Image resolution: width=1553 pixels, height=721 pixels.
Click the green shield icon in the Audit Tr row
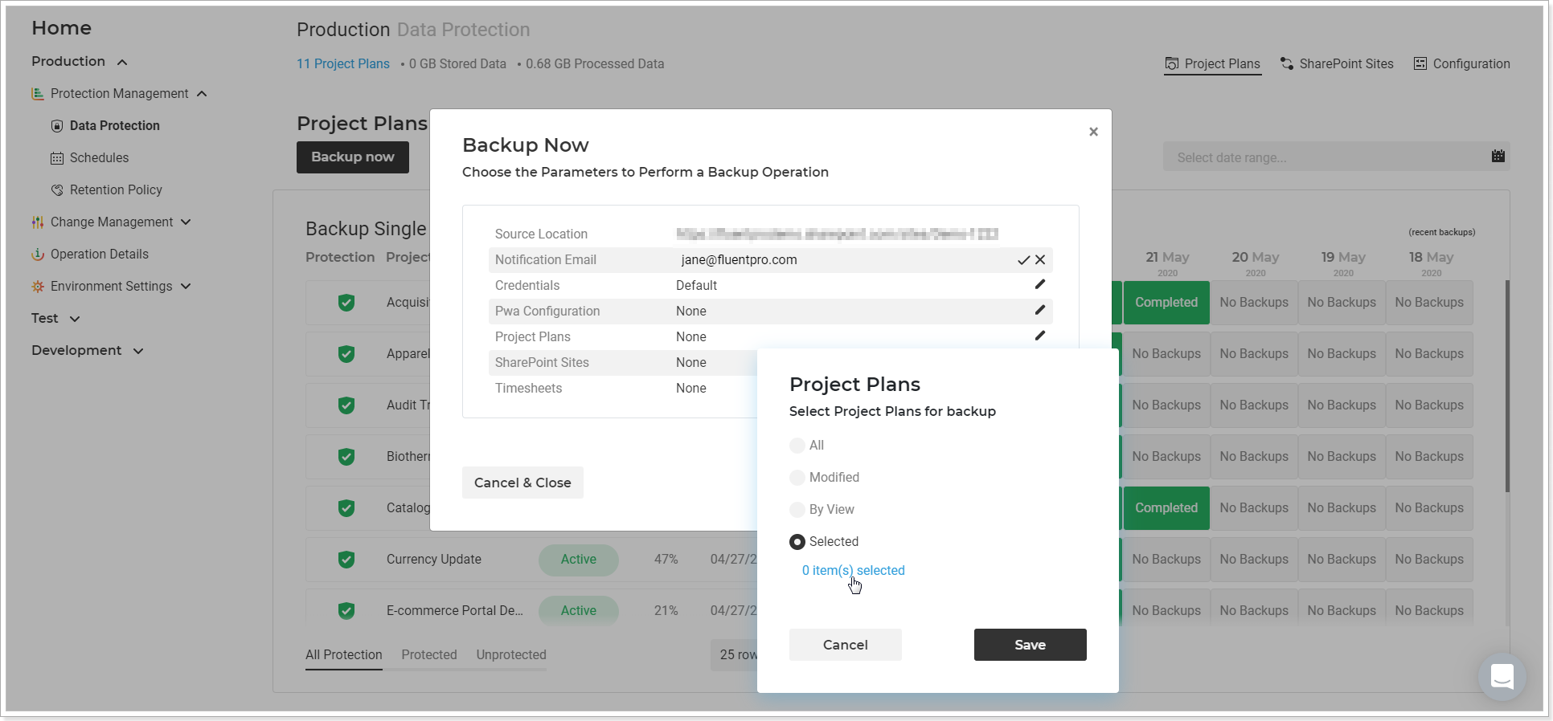[x=346, y=405]
